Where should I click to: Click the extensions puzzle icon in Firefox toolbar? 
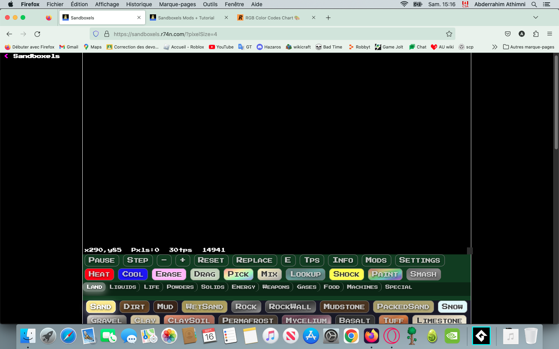click(536, 34)
